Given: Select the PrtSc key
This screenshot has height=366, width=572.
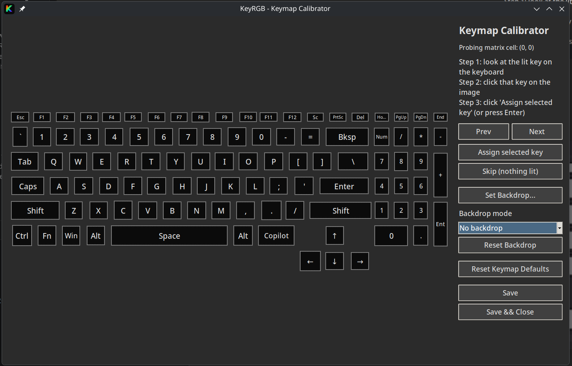Looking at the screenshot, I should [x=338, y=117].
